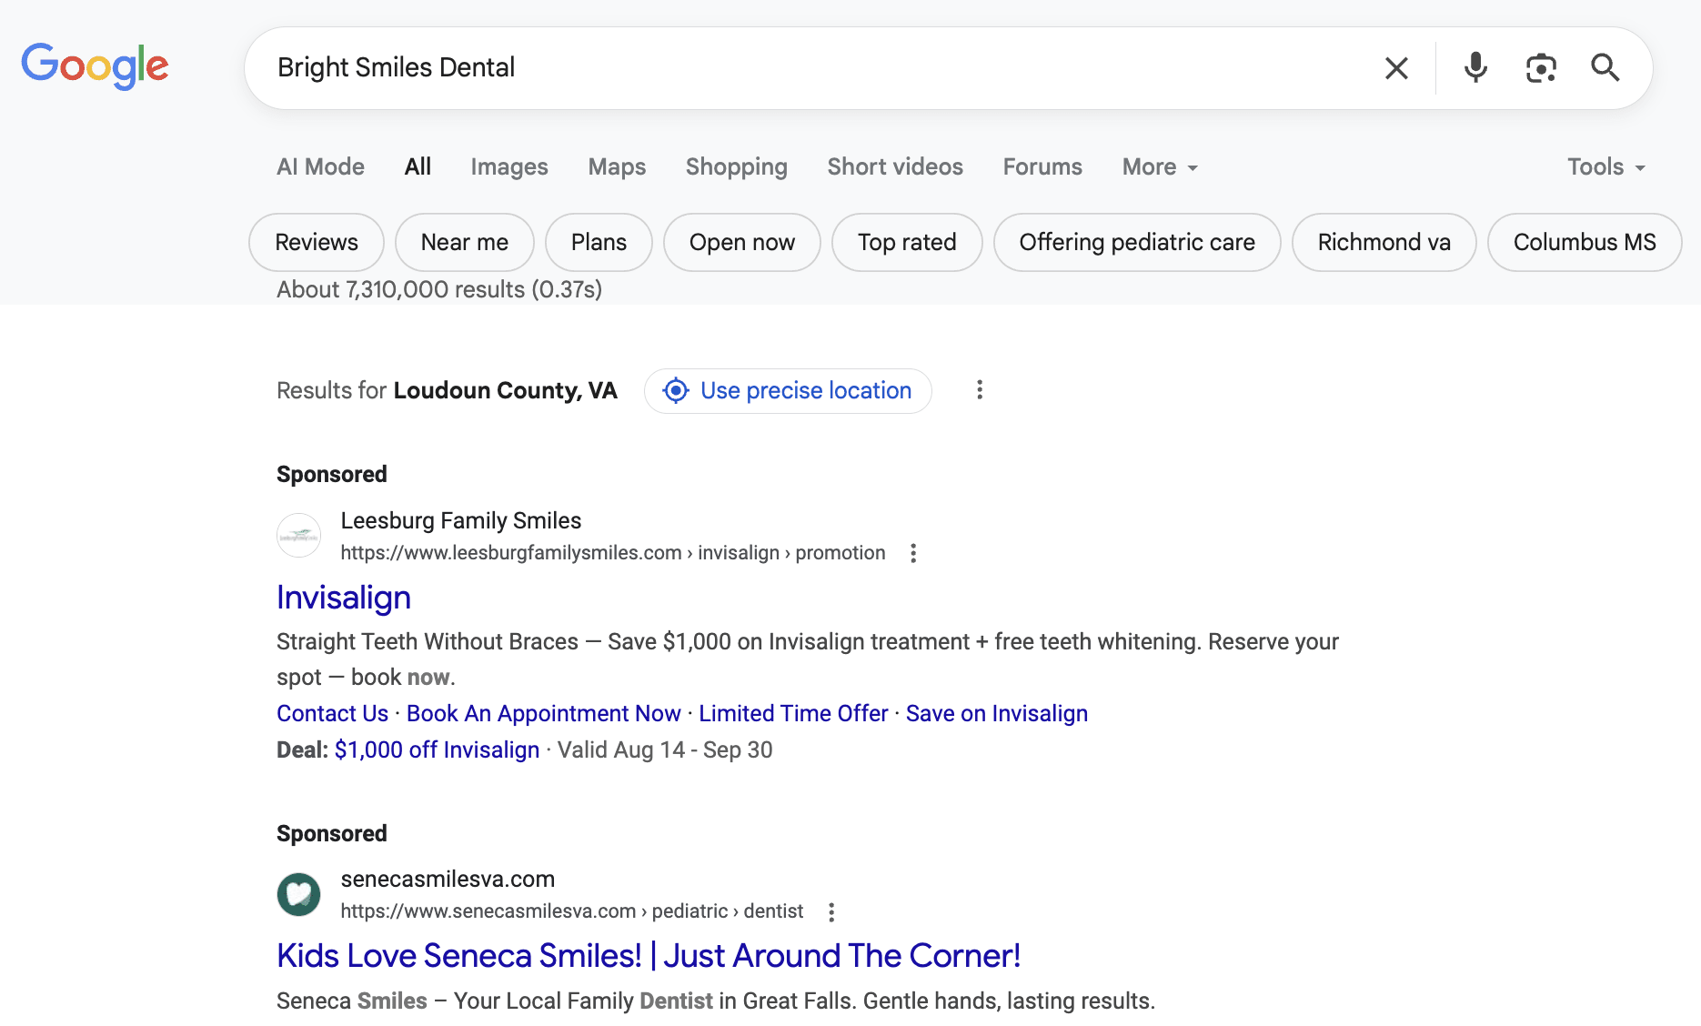Screen dimensions: 1701x1026
Task: Open the Tools dropdown
Action: (1606, 167)
